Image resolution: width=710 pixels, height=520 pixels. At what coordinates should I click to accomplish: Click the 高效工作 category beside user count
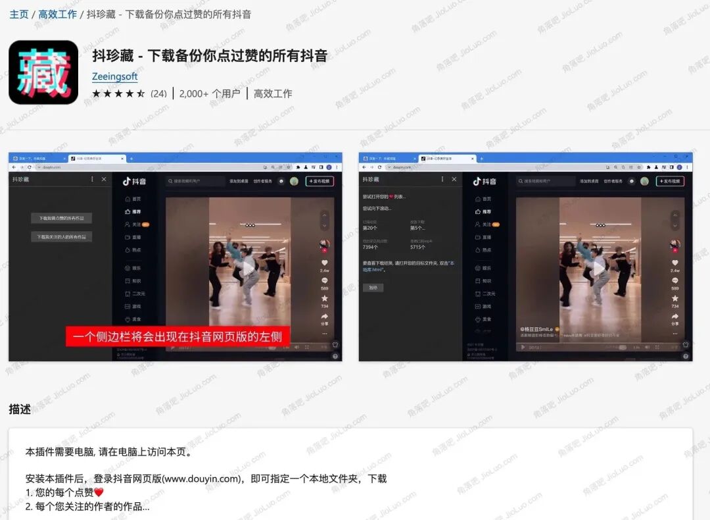pyautogui.click(x=273, y=94)
